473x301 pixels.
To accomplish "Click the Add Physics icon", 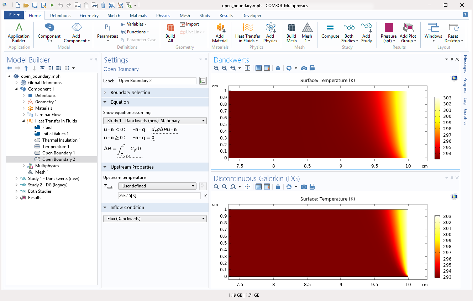I will pos(270,31).
